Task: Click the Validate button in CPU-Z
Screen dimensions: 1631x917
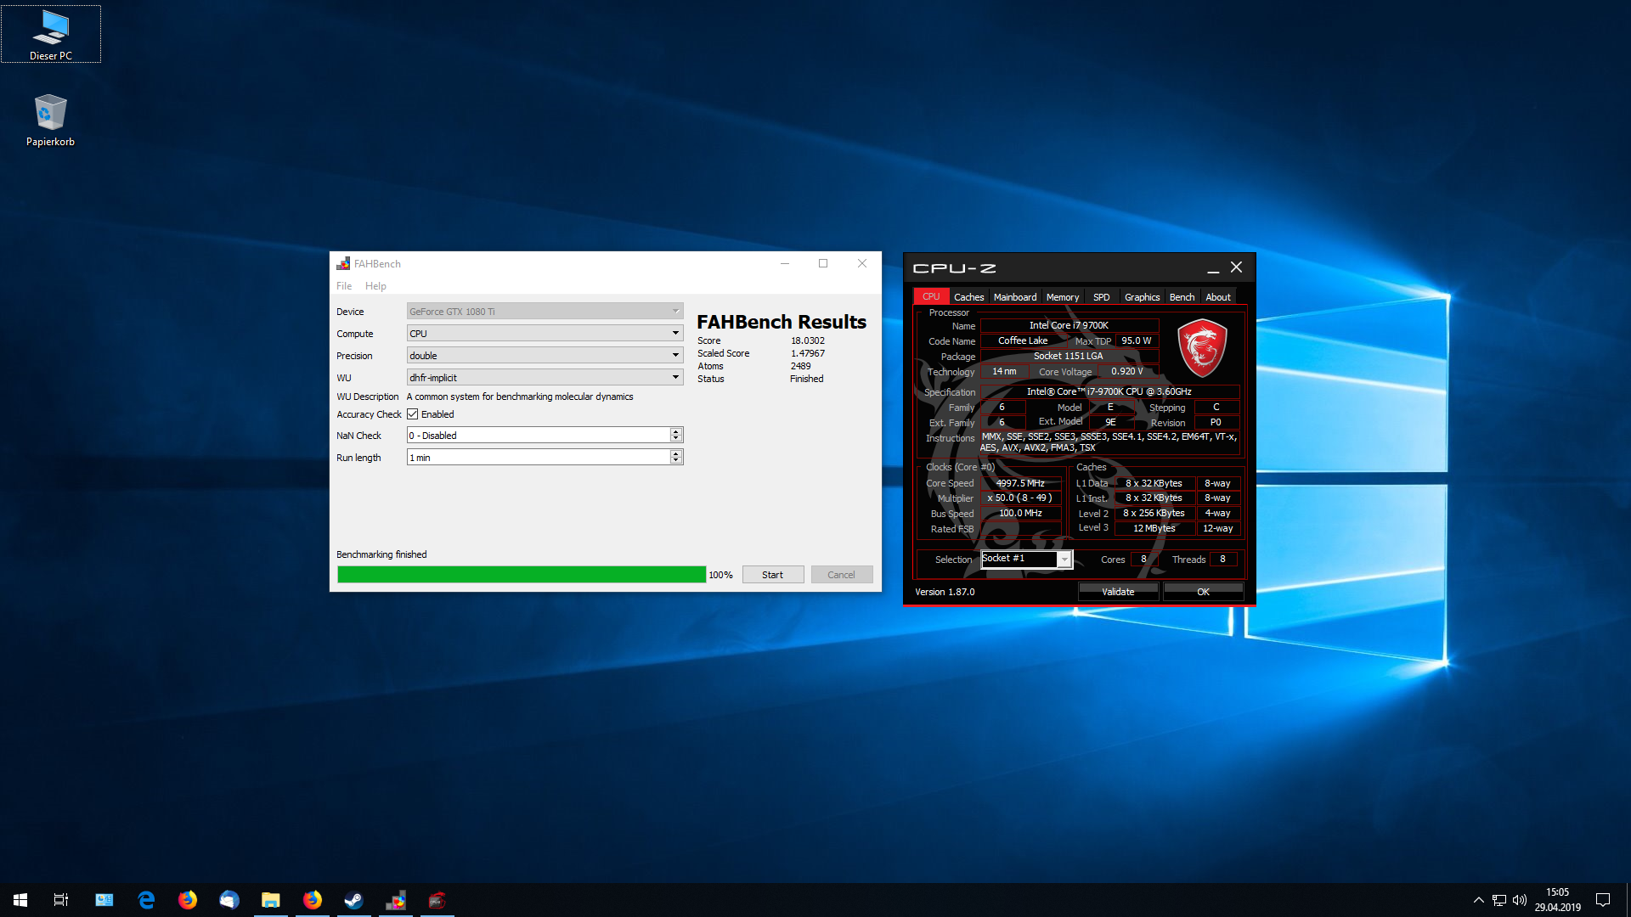Action: pos(1118,592)
